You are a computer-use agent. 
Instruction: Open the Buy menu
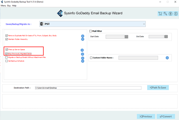(x=9, y=6)
